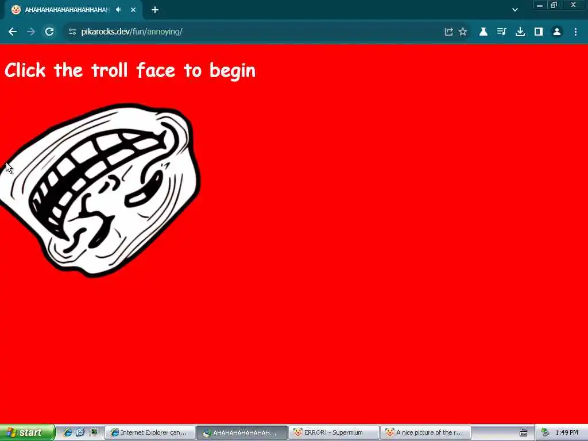Mute the tab's audio speaker icon
The height and width of the screenshot is (441, 588).
(x=119, y=10)
